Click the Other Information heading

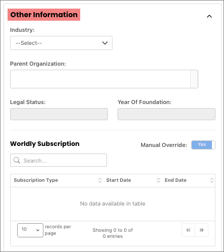tap(44, 15)
